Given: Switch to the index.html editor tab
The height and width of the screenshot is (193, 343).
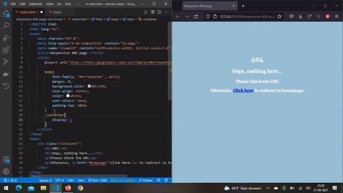Looking at the screenshot, I should [28, 12].
